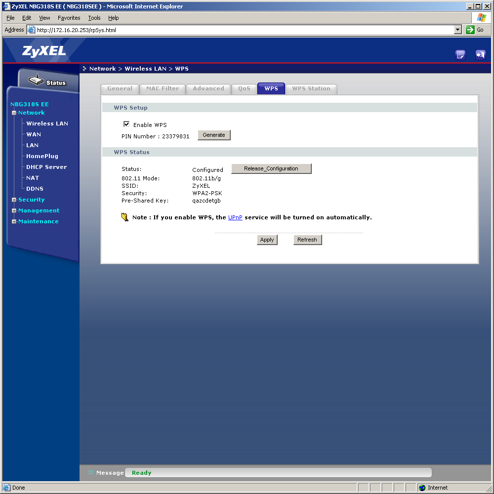
Task: Switch to the Advanced tab
Action: tap(208, 88)
